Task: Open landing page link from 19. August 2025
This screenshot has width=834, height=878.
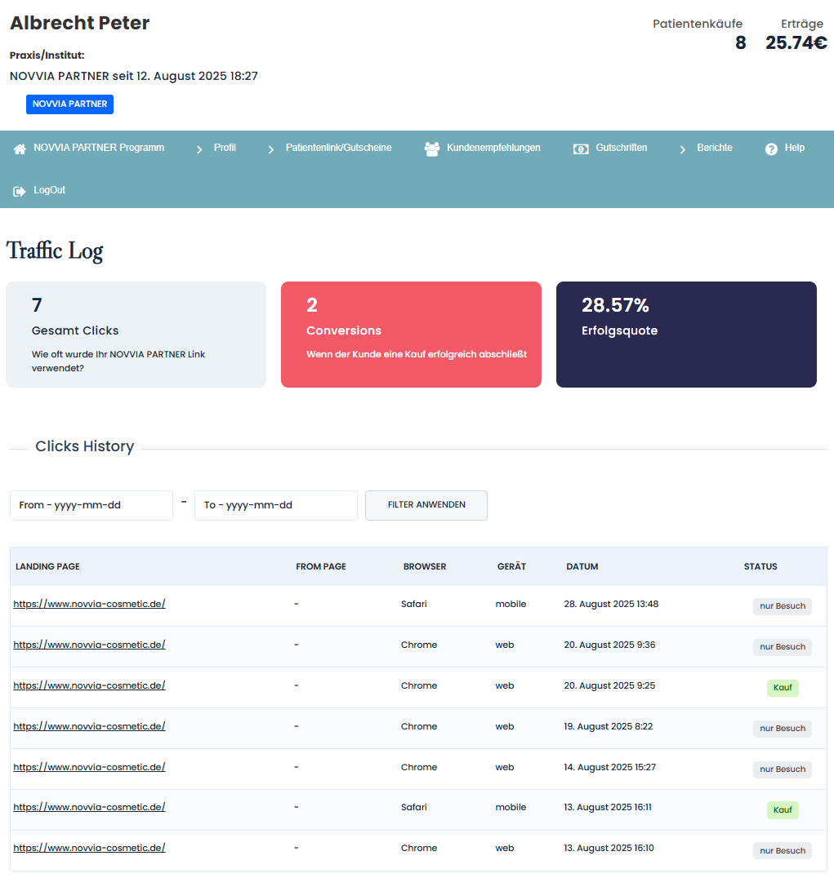Action: [x=90, y=726]
